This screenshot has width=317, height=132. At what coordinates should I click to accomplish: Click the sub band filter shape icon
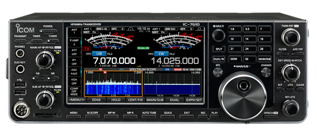click(x=199, y=29)
